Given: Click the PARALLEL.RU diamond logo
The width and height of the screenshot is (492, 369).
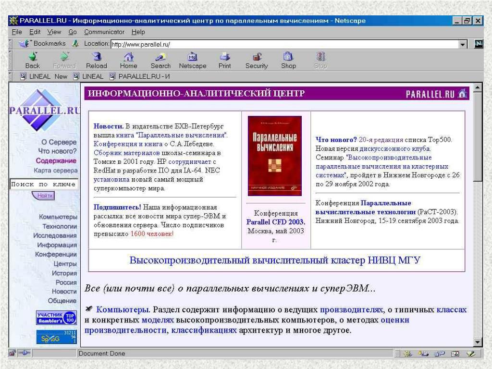Looking at the screenshot, I should [44, 110].
